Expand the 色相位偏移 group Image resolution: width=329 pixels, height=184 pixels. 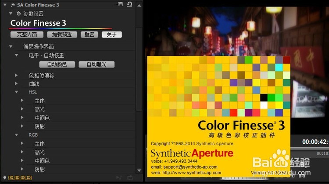tap(16, 75)
